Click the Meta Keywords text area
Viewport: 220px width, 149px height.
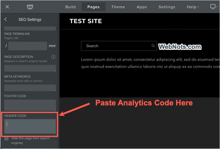tap(30, 88)
